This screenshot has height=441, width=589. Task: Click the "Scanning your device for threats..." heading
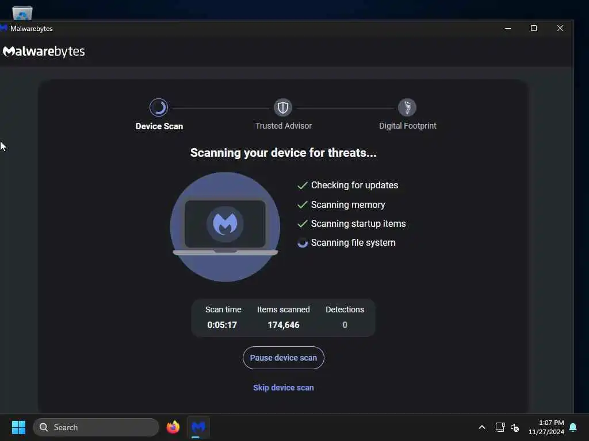[283, 153]
